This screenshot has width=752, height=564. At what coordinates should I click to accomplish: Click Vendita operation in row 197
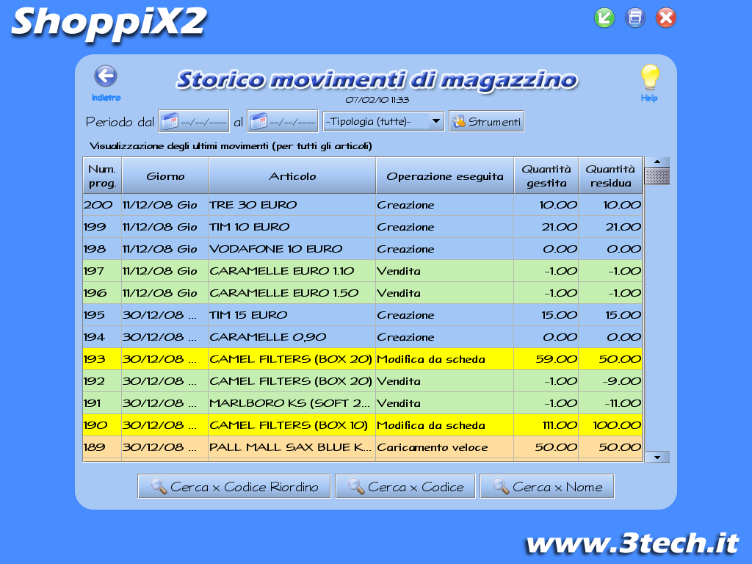(445, 271)
